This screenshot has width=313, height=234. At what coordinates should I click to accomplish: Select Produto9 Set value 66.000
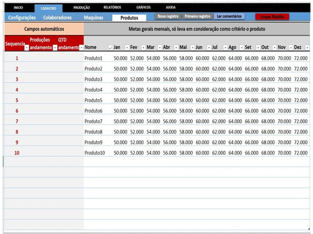click(252, 142)
